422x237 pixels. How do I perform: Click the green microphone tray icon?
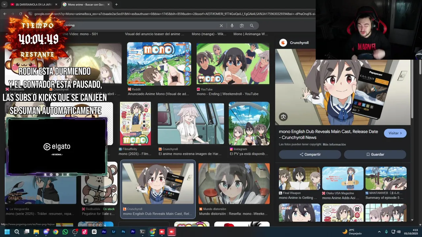tap(386, 232)
